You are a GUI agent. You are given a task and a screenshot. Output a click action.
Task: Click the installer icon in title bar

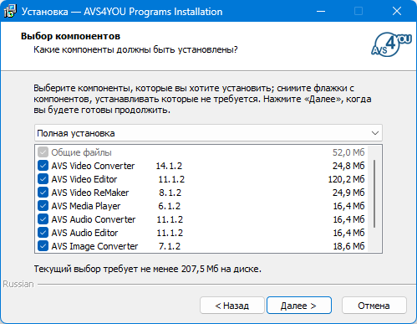point(10,12)
